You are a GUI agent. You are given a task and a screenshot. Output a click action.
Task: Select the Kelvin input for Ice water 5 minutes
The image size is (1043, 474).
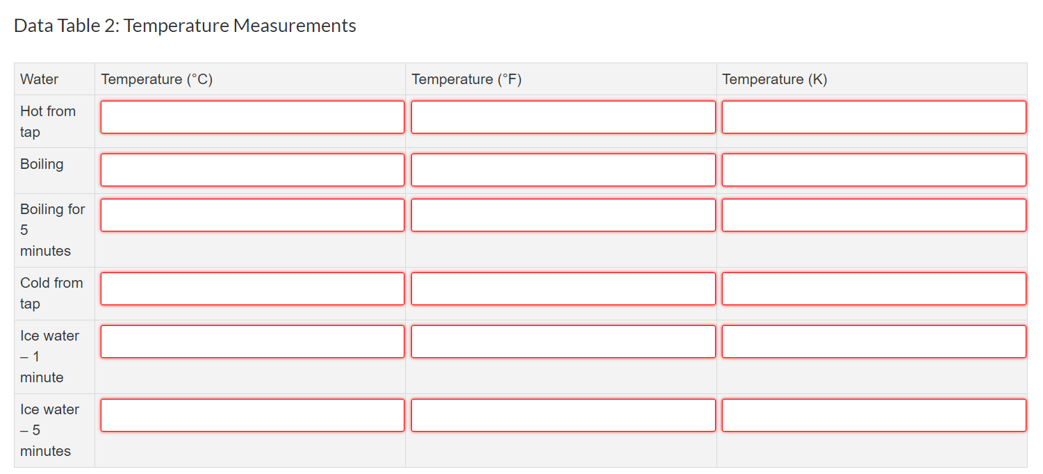pyautogui.click(x=873, y=415)
